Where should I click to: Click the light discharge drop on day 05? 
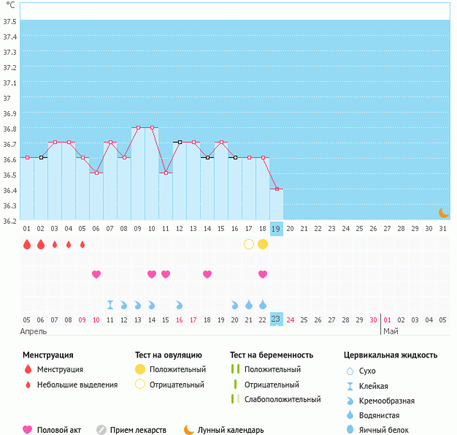pos(82,244)
